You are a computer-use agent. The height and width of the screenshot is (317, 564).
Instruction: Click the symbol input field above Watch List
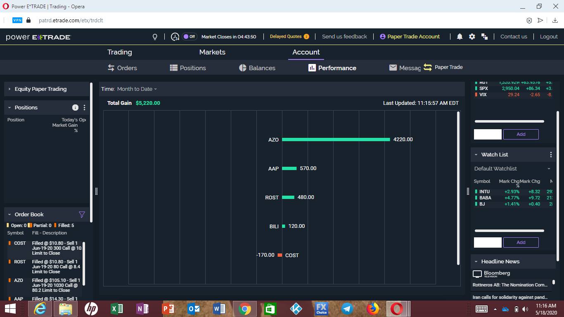[x=487, y=134]
